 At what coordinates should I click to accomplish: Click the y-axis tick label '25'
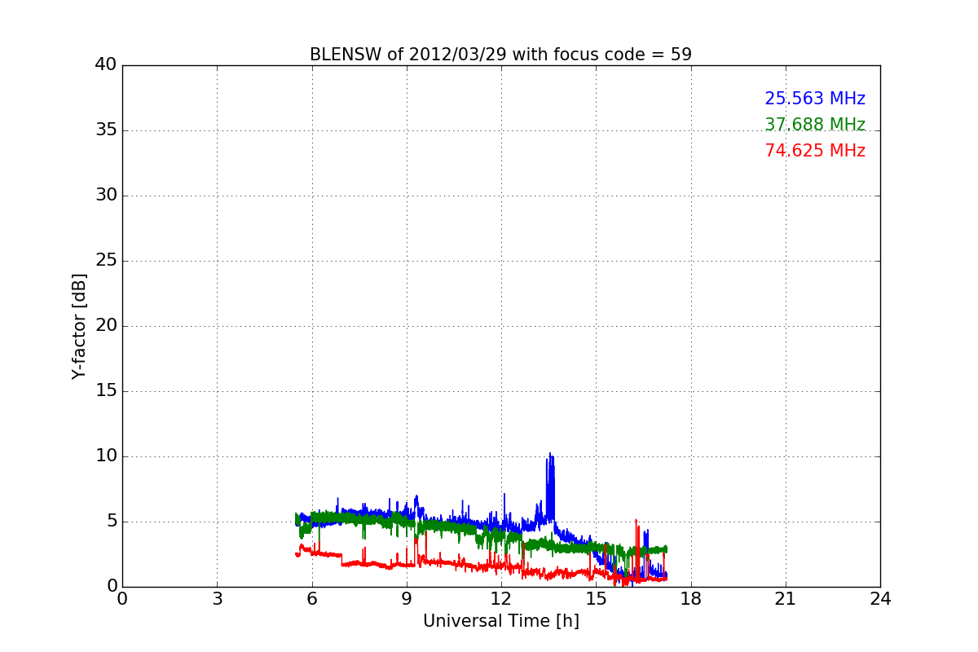pyautogui.click(x=106, y=261)
